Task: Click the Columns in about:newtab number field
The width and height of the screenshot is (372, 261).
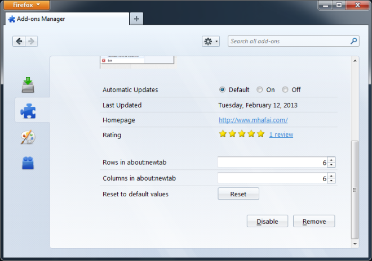Action: (x=272, y=178)
